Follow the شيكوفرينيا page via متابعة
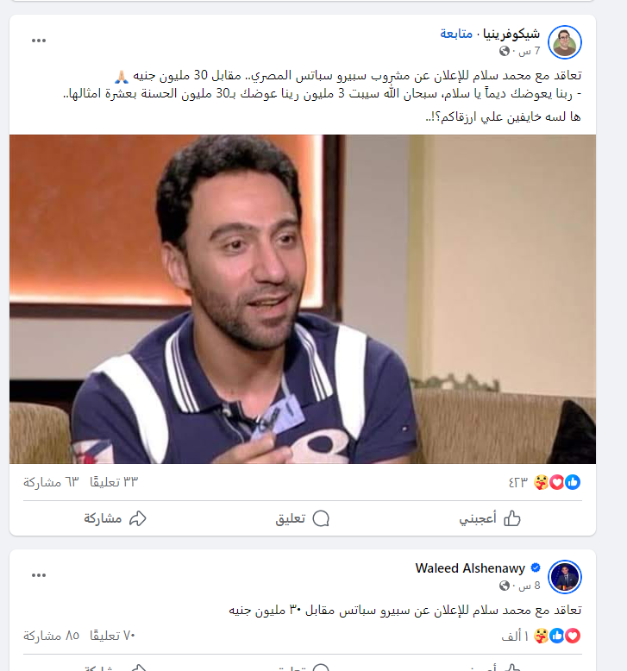 (x=456, y=34)
